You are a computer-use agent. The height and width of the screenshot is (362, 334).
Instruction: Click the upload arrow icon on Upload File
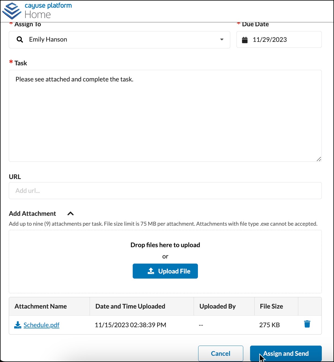[x=151, y=271]
